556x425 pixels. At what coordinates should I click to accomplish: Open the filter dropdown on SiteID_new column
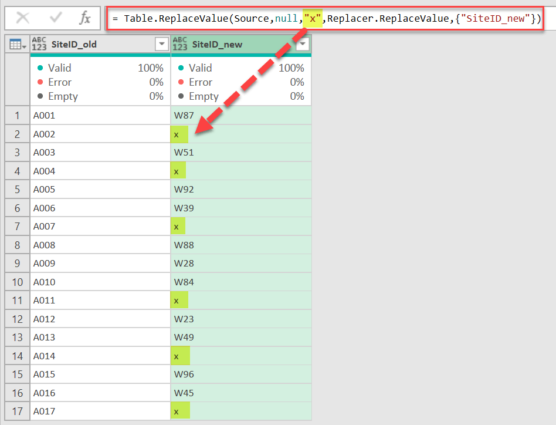point(303,43)
